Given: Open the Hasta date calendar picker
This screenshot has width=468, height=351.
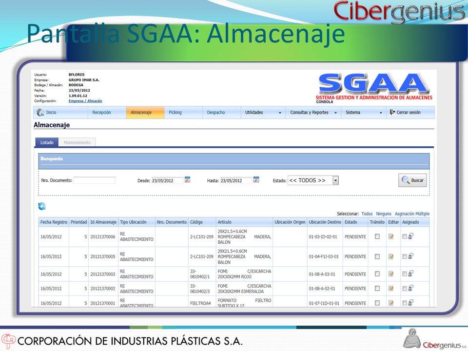Looking at the screenshot, I should [256, 180].
